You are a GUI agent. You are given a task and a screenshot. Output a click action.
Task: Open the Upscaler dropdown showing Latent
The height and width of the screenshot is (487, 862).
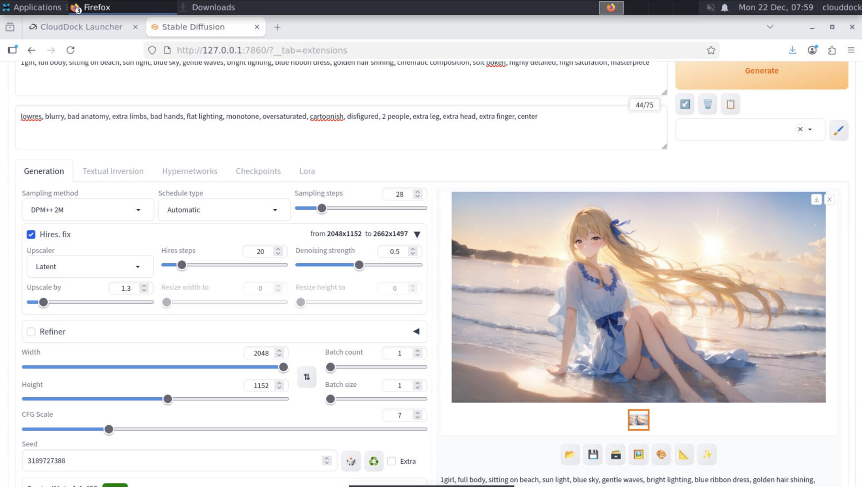point(89,266)
